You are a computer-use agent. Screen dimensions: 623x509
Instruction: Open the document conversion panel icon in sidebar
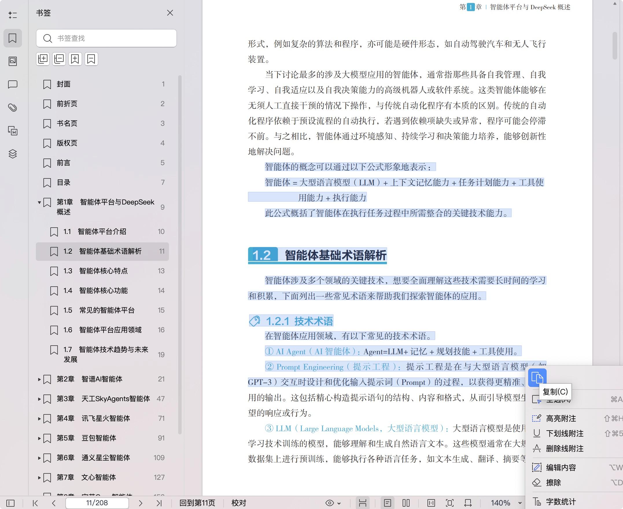point(13,130)
